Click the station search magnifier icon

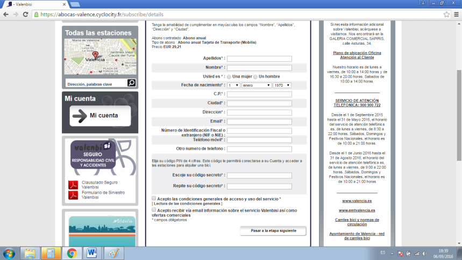(131, 83)
